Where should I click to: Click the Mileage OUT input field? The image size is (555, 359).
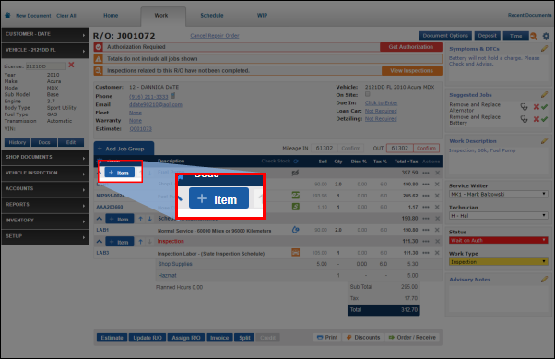tap(399, 149)
